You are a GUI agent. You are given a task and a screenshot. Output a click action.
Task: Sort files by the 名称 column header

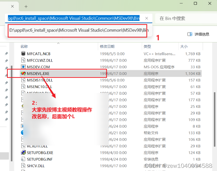coord(24,47)
